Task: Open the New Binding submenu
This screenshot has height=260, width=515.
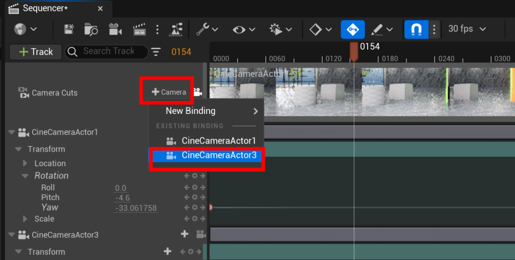Action: coord(207,111)
